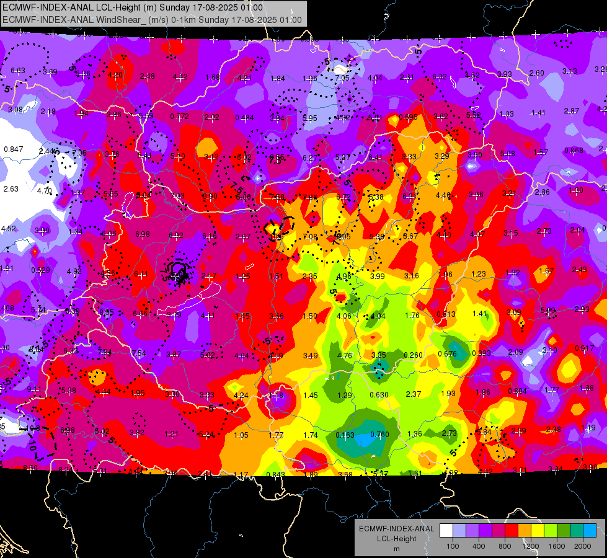Click the '400' legend tick label
The height and width of the screenshot is (558, 607).
(479, 546)
